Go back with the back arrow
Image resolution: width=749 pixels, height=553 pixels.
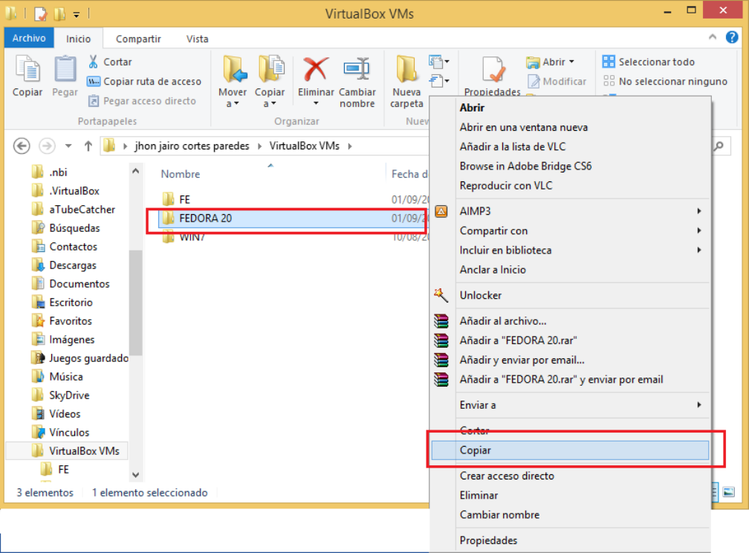coord(22,146)
